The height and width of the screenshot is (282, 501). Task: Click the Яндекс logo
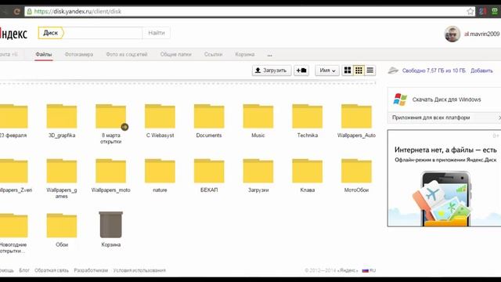(x=14, y=34)
